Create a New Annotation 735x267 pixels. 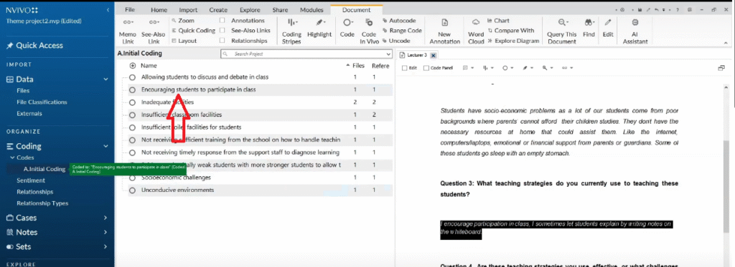coord(444,31)
